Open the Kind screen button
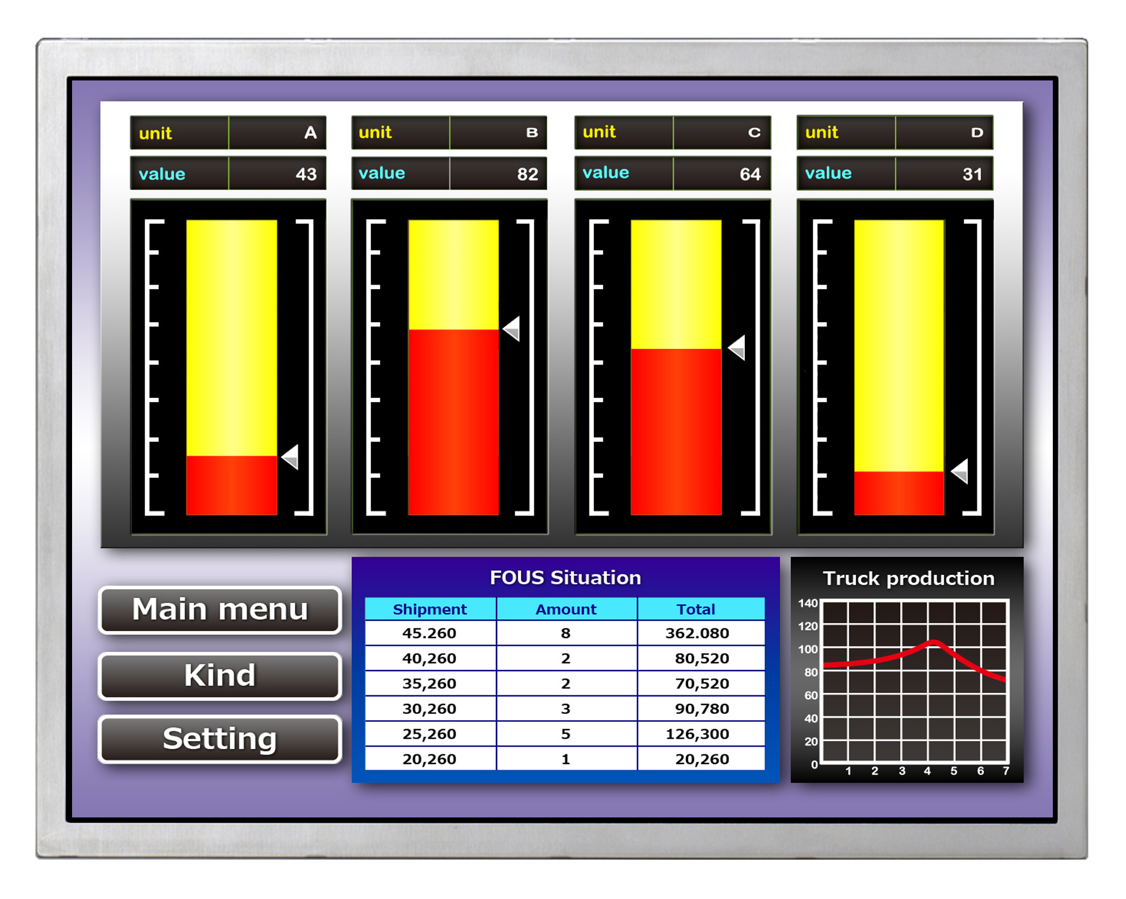 coord(220,676)
